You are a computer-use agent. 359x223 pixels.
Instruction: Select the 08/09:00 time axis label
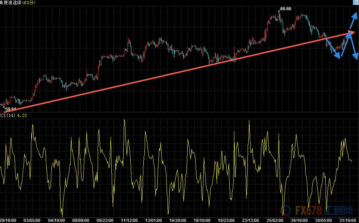(80, 220)
